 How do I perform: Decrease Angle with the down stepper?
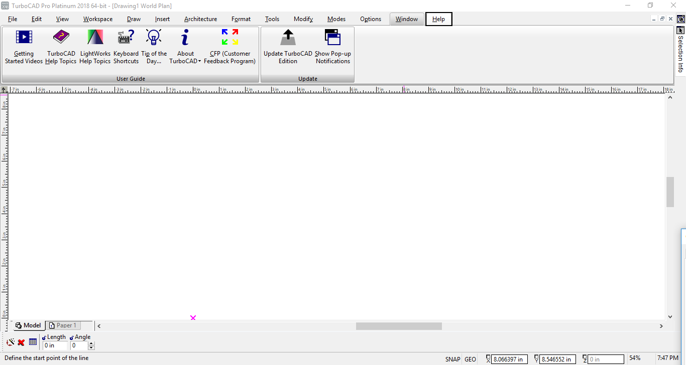91,347
